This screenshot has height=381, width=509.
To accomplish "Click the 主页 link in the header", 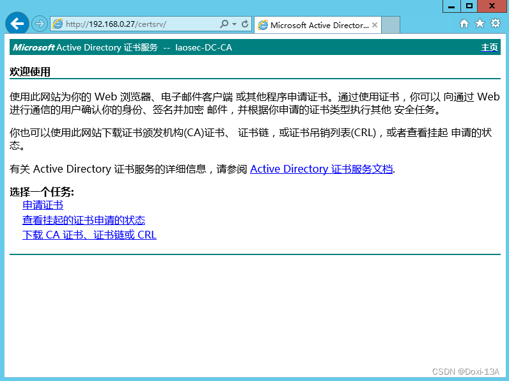I will 490,47.
